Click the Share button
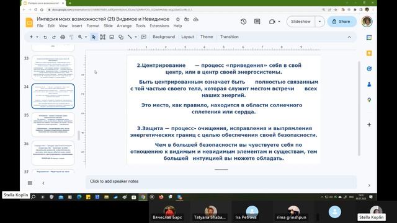 (342, 22)
